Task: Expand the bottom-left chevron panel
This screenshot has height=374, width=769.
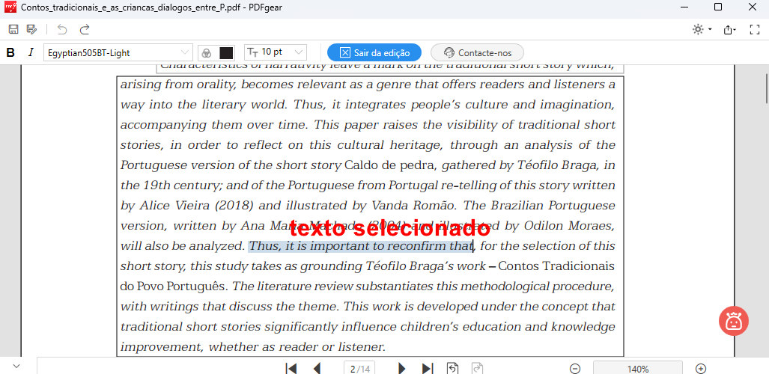Action: (16, 367)
